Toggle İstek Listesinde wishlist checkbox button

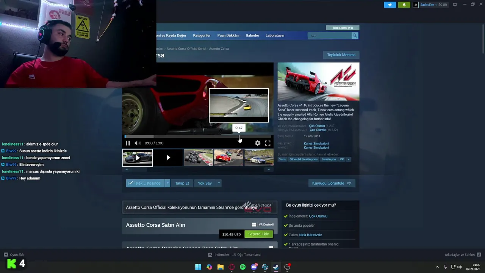coord(145,183)
